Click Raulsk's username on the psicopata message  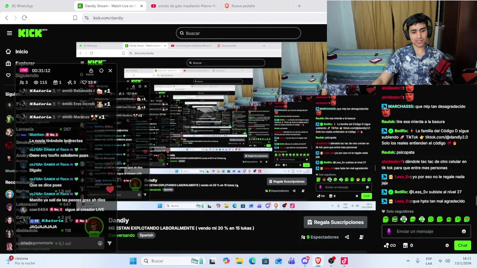388,152
